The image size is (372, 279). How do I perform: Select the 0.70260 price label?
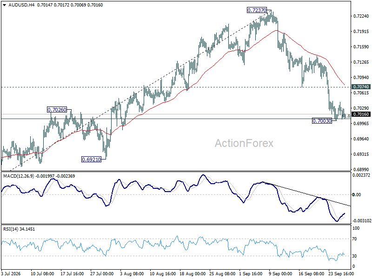(x=57, y=110)
